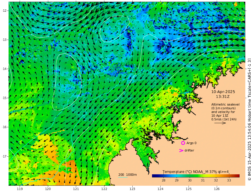
Task: Click the 'Argo 0' legend label
Action: [x=191, y=143]
